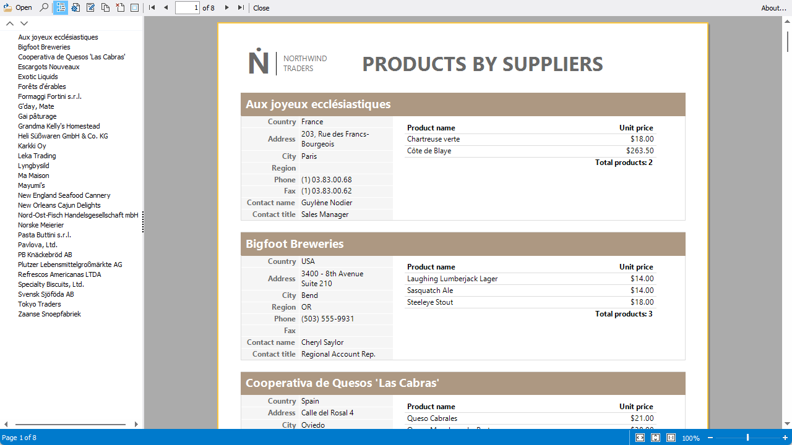Screen dimensions: 792x445
Task: Select PB Knäckebröd AB outline entry
Action: pyautogui.click(x=45, y=255)
